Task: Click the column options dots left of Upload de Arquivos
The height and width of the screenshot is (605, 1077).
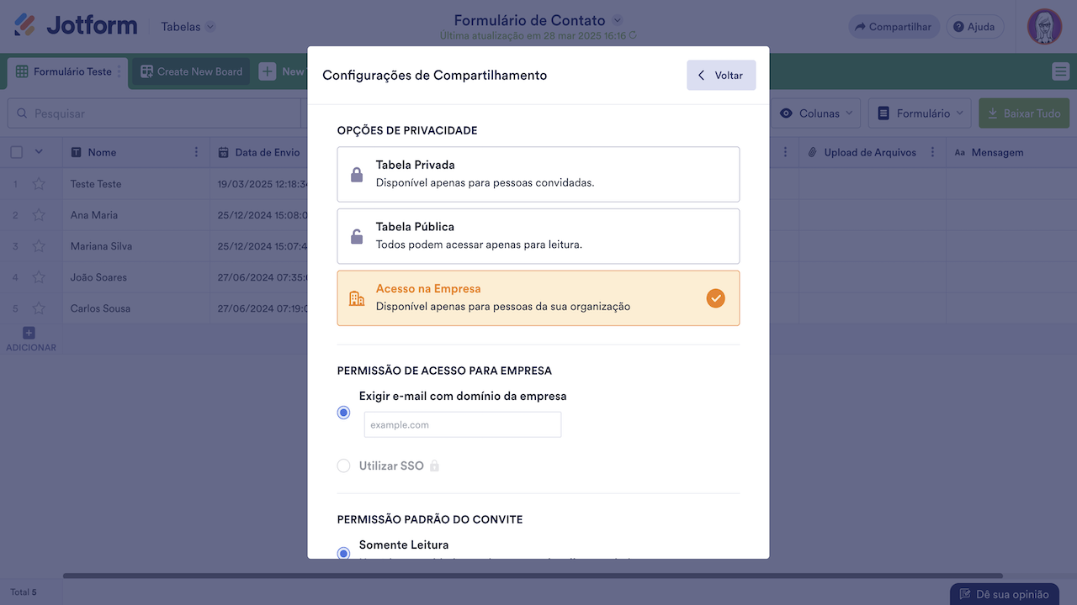Action: click(785, 152)
